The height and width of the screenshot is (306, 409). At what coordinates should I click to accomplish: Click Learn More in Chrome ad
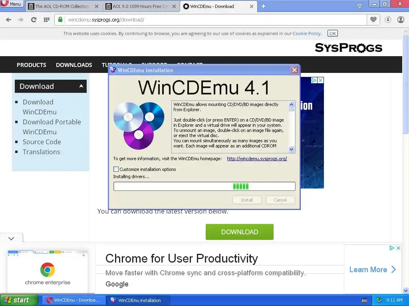coord(373,270)
